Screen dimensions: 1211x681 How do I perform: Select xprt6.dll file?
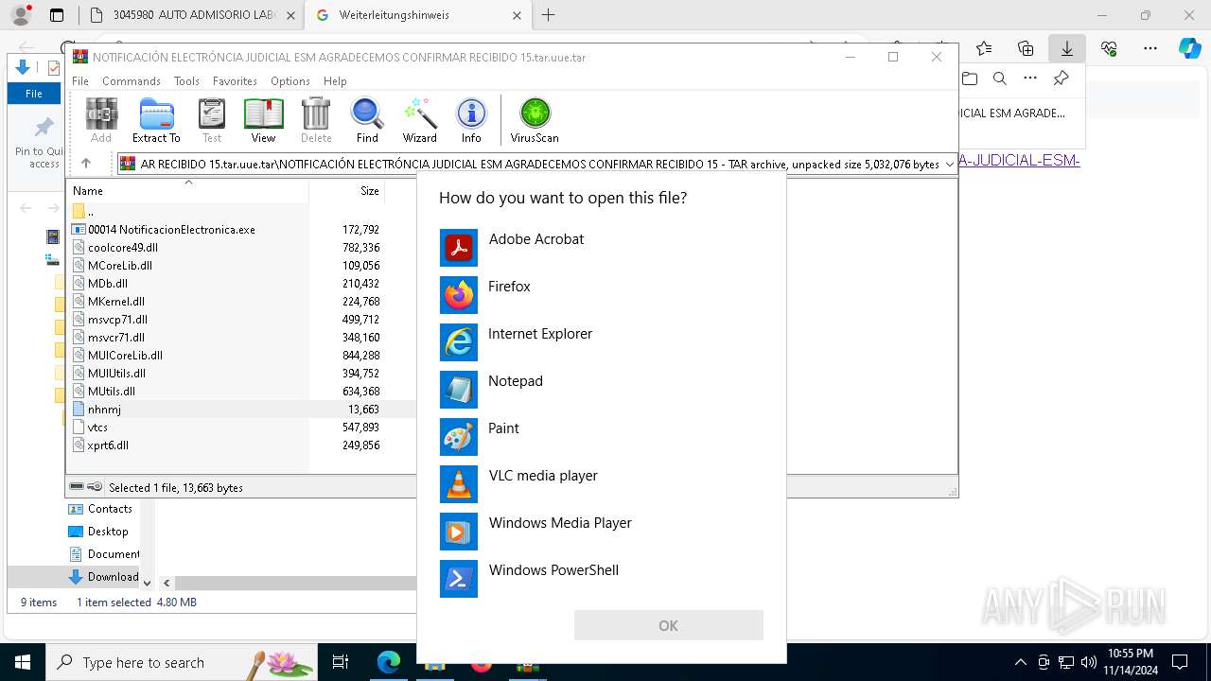click(108, 445)
